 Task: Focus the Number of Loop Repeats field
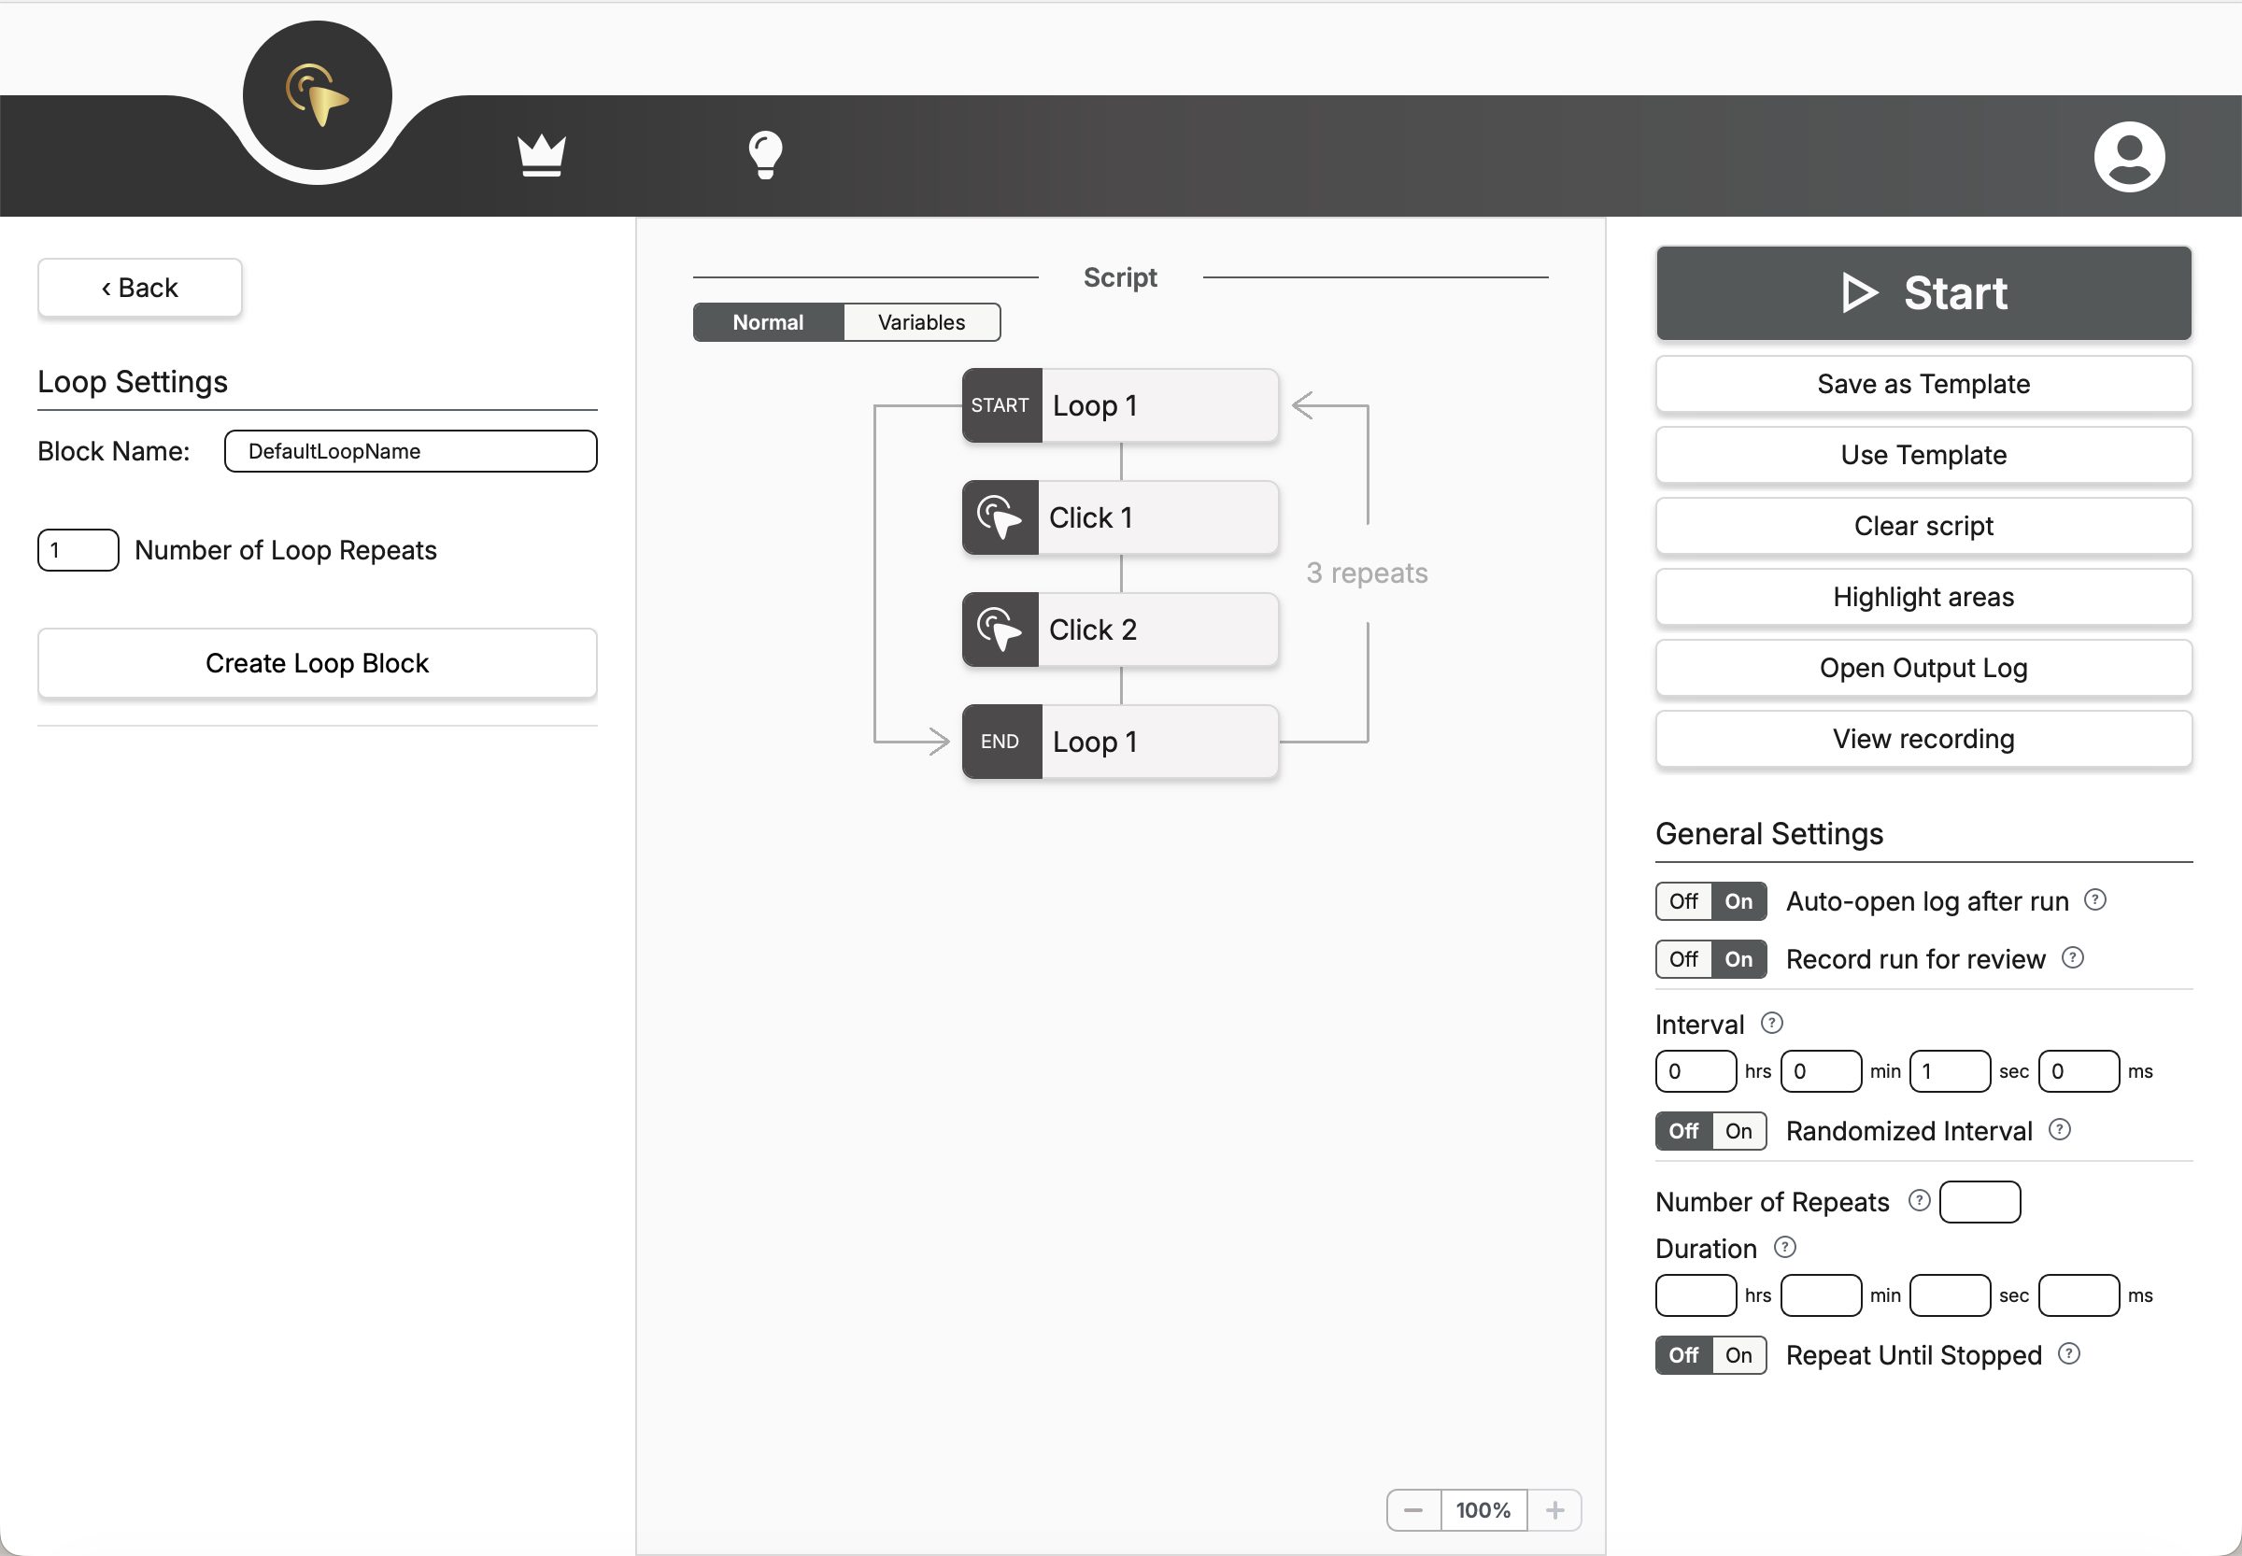click(78, 550)
